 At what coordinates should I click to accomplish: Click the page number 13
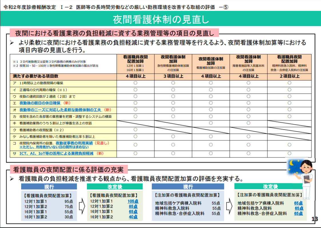coord(315,219)
